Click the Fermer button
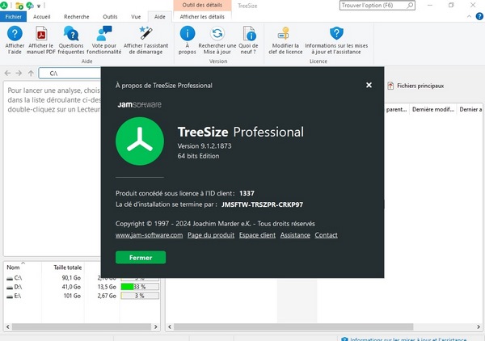The image size is (485, 341). click(141, 258)
